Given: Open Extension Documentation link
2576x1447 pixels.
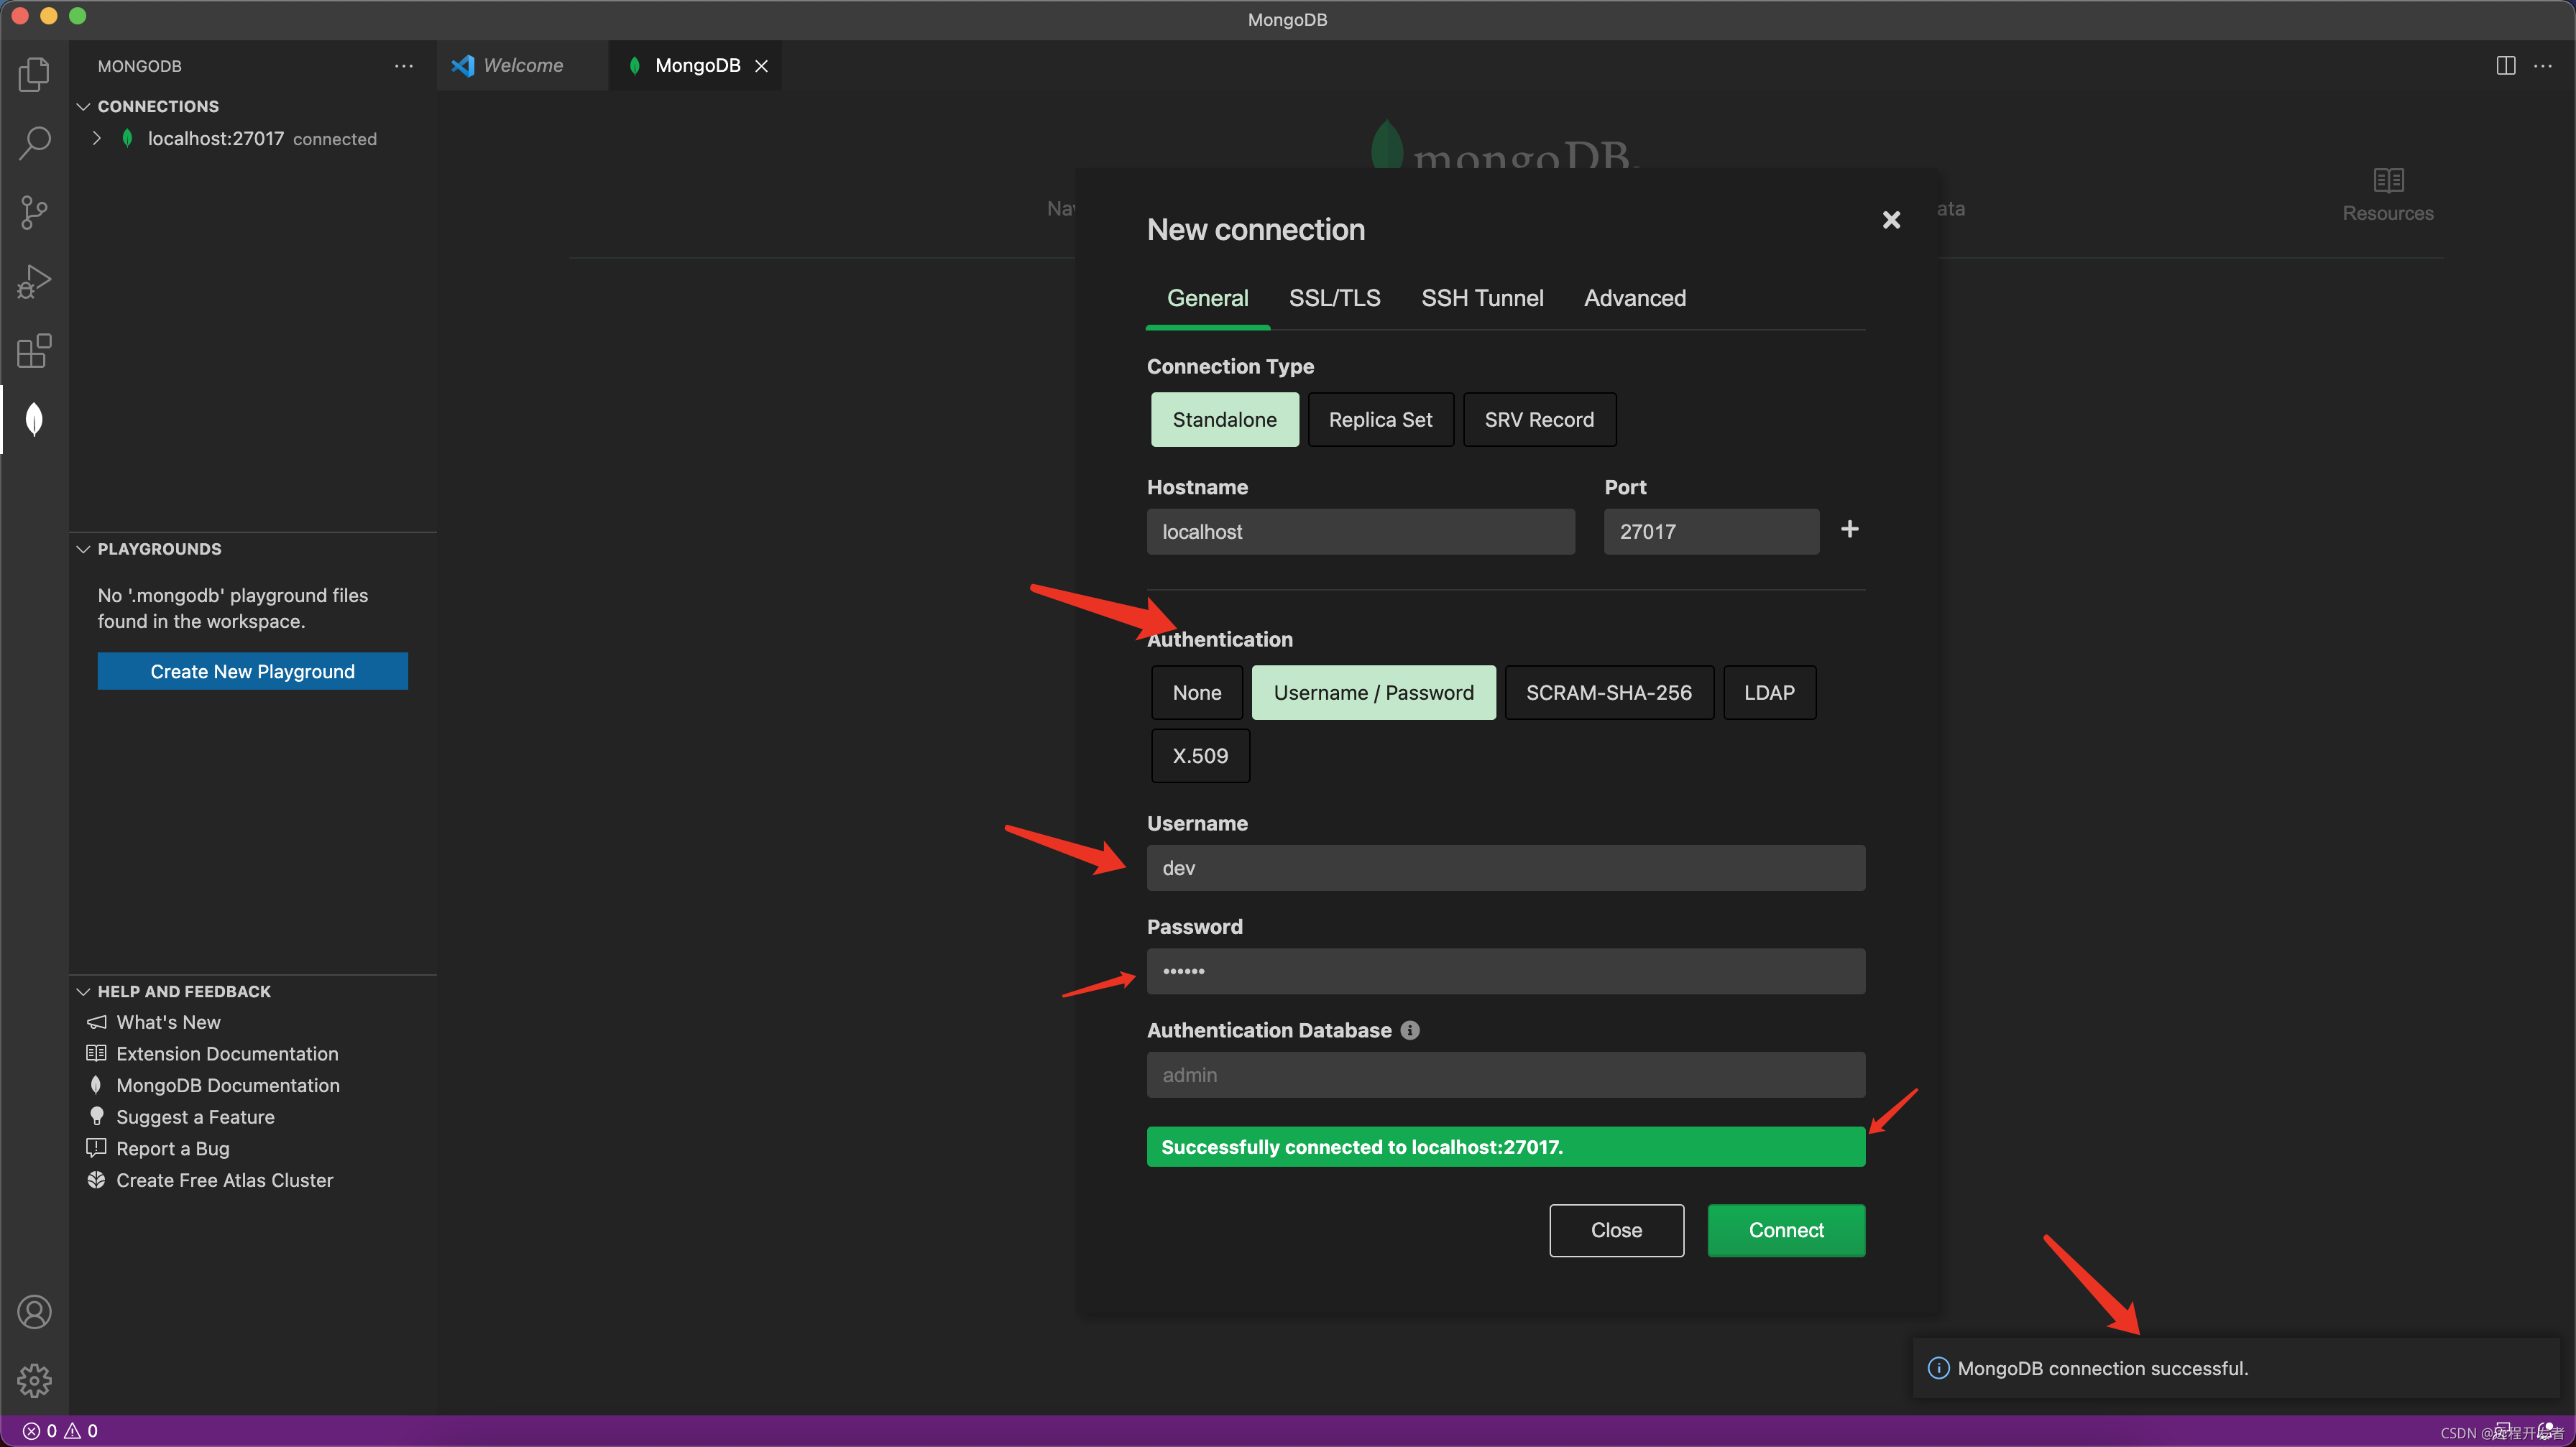Looking at the screenshot, I should tap(227, 1053).
